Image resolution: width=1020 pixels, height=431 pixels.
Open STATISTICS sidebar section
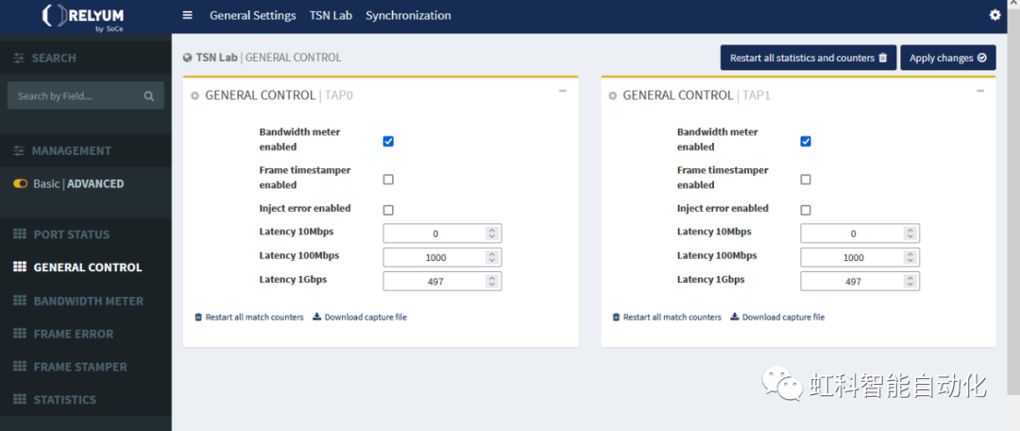click(65, 399)
